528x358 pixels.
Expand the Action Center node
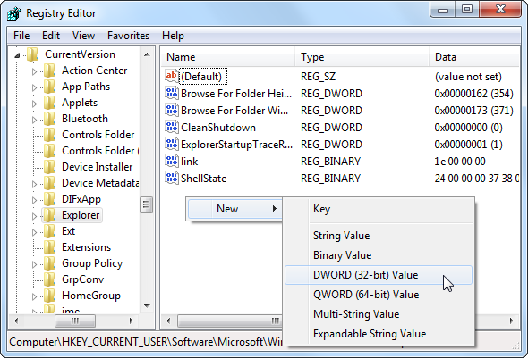pos(34,71)
